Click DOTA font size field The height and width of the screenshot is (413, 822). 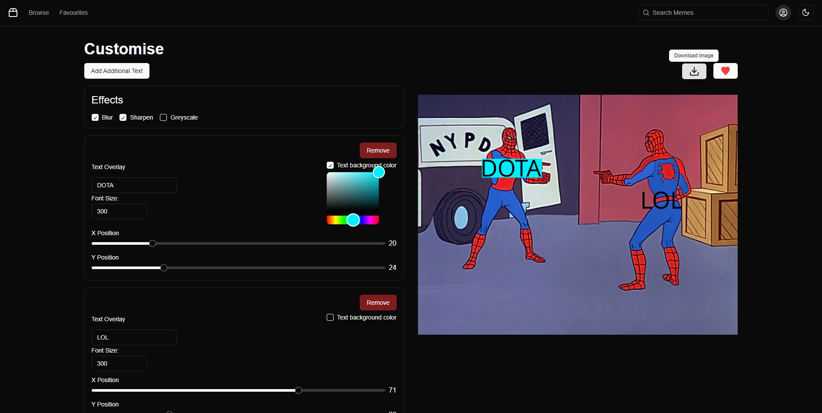point(119,211)
